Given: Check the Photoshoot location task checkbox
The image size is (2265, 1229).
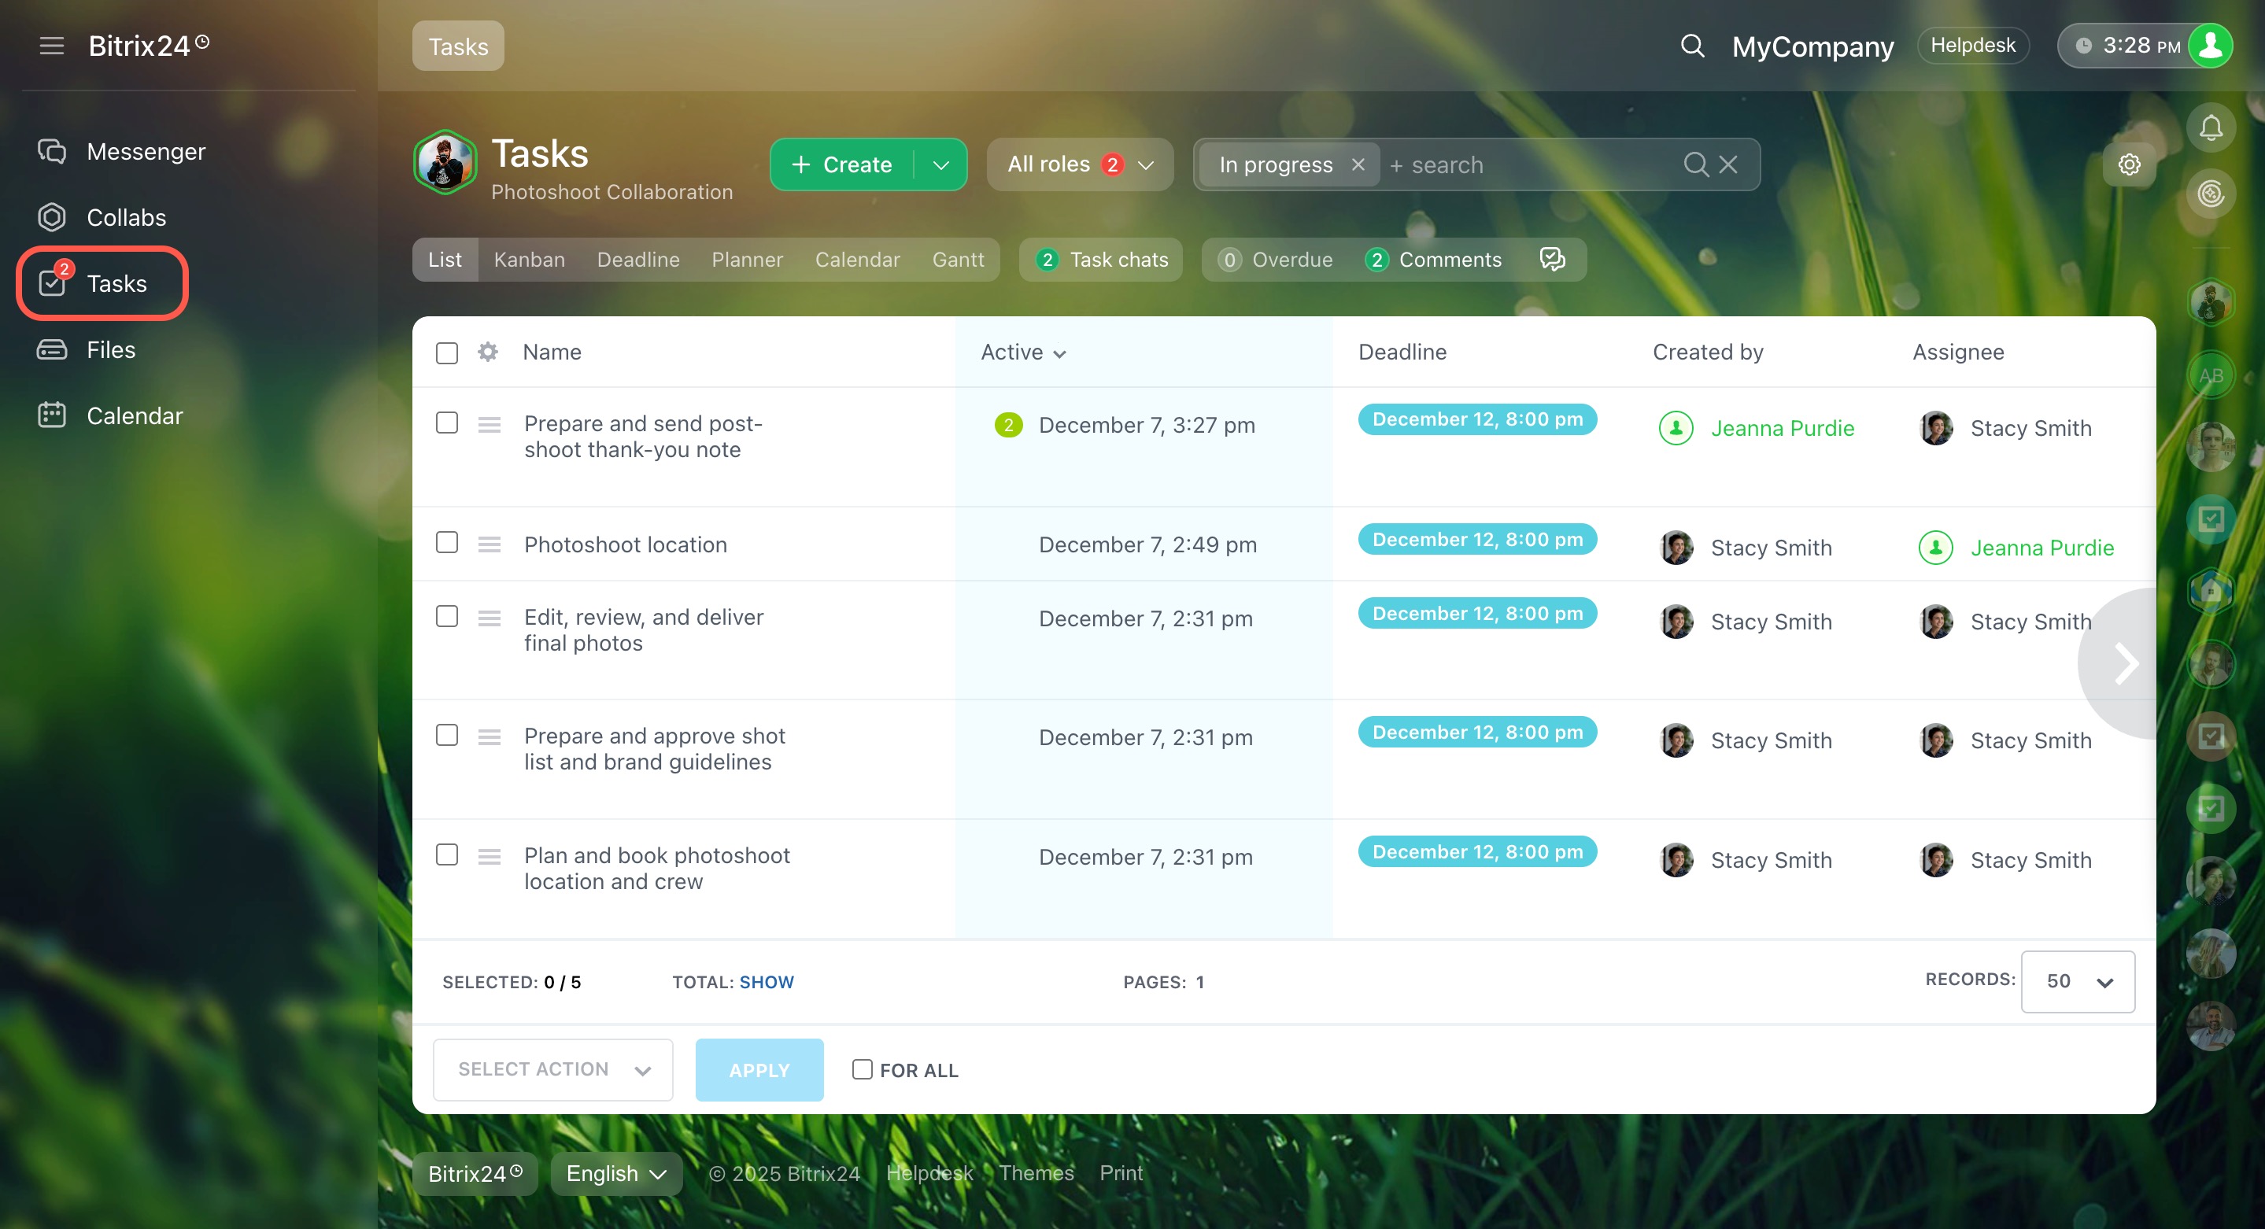Looking at the screenshot, I should (x=447, y=542).
